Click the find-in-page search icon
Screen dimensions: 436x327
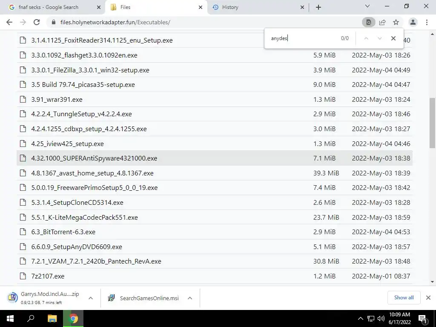[369, 22]
